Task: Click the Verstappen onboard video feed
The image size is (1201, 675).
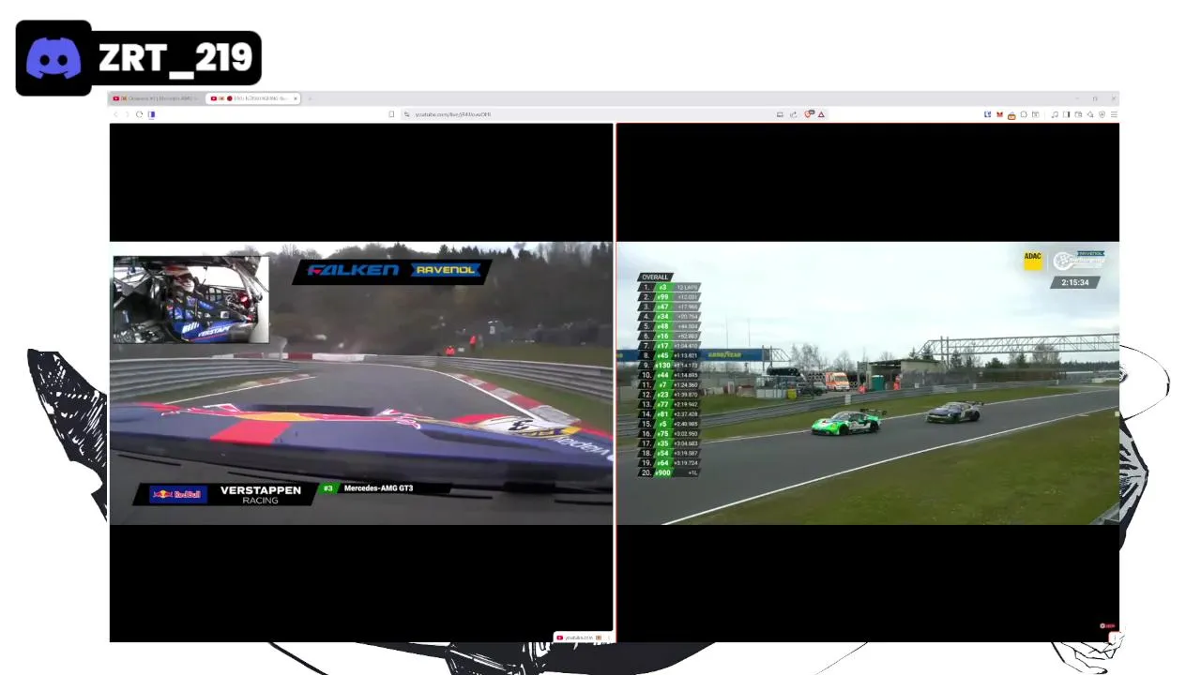Action: pos(361,382)
